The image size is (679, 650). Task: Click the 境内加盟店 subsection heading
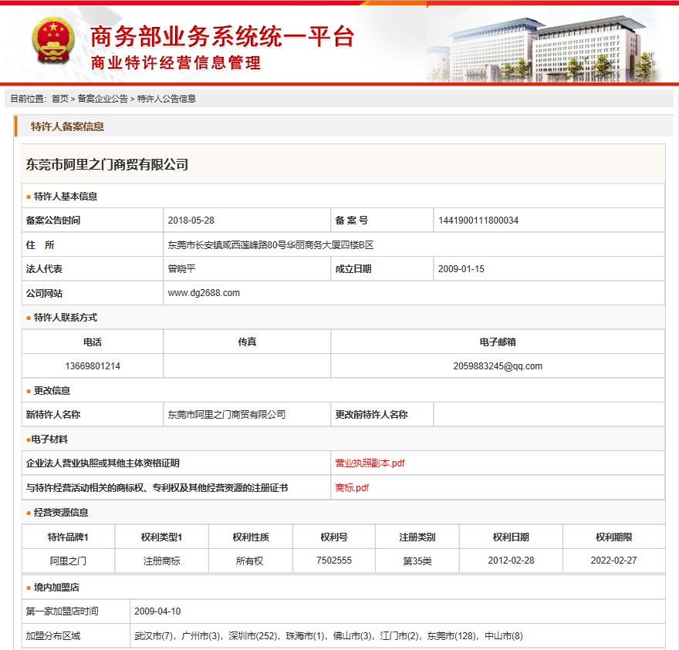[56, 588]
